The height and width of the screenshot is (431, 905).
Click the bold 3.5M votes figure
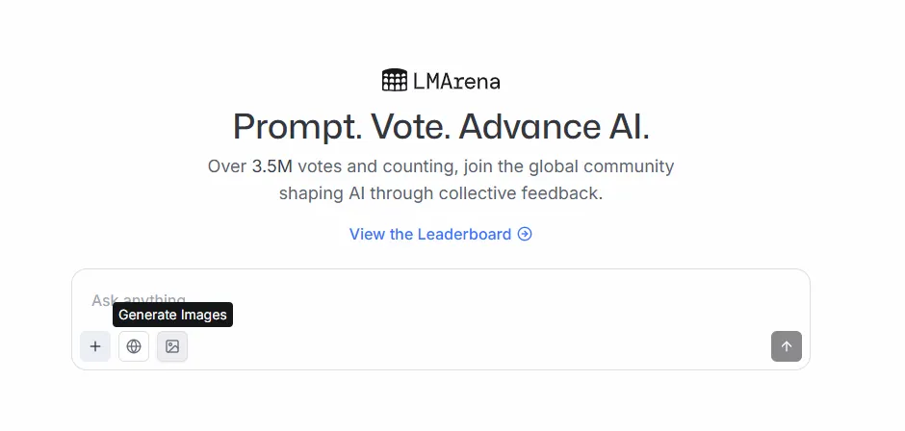271,166
